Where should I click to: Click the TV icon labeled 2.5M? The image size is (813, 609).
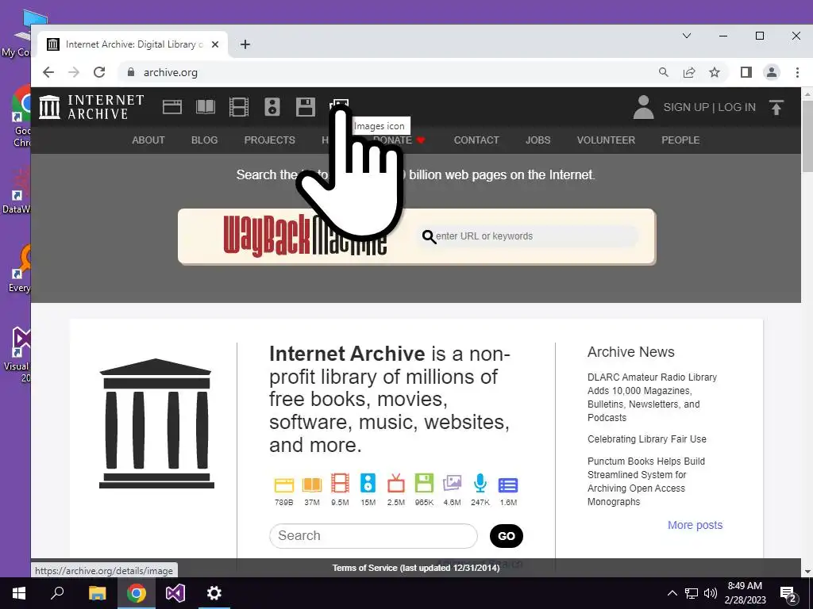396,483
